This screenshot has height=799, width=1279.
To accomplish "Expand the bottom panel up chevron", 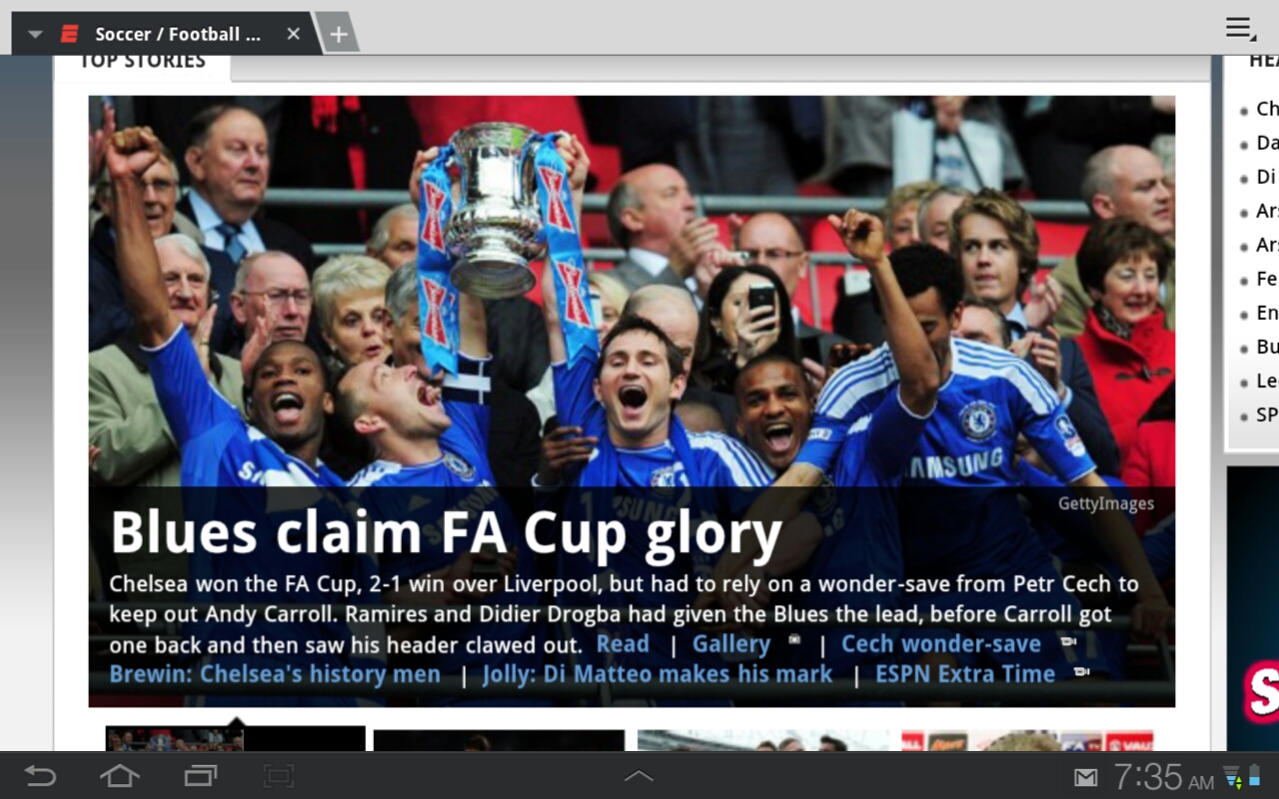I will click(x=639, y=776).
